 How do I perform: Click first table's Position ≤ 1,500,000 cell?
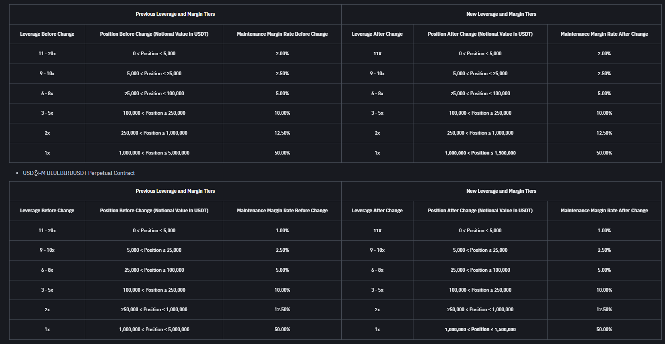480,153
